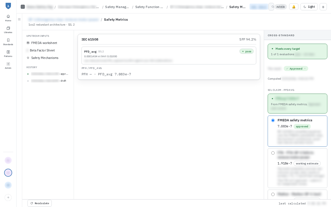Click the IEC 61508 card heading
This screenshot has height=207, width=331.
90,39
